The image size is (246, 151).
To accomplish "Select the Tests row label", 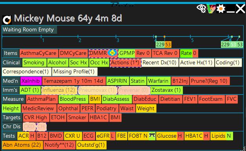I will click(9, 136).
